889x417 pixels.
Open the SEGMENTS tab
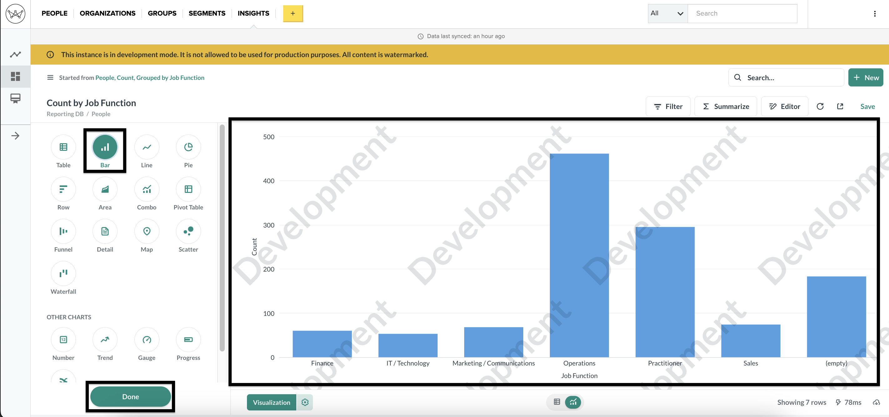(x=207, y=13)
